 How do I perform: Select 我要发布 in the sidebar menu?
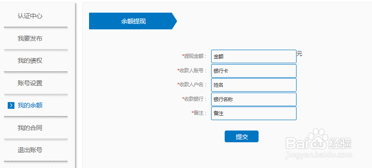[x=30, y=38]
